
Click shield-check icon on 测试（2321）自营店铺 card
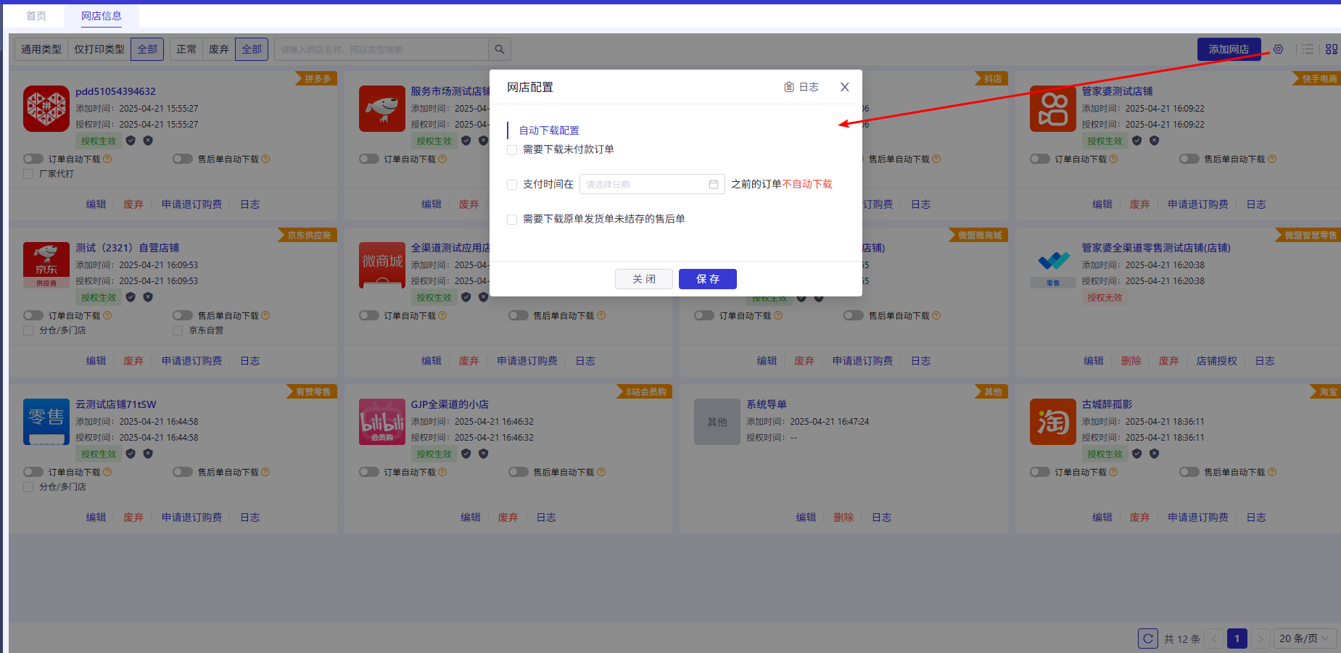131,297
